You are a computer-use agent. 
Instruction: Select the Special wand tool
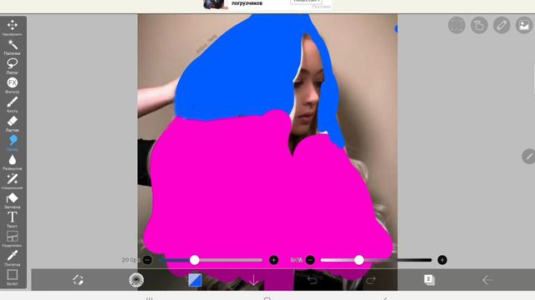point(13,181)
